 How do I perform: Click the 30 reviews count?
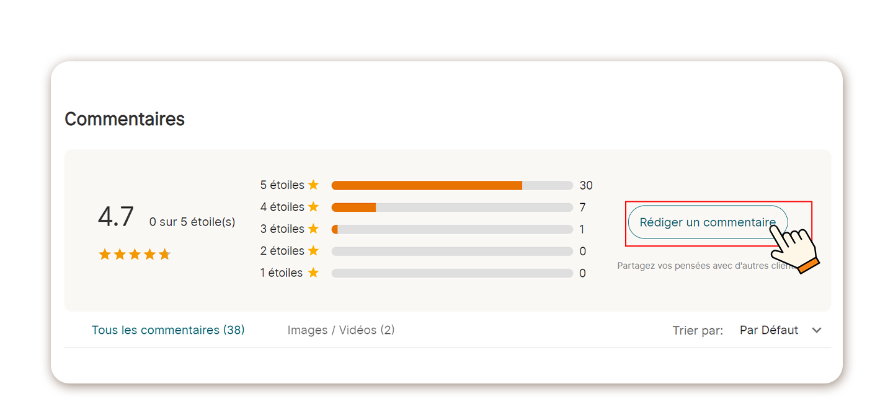(586, 185)
